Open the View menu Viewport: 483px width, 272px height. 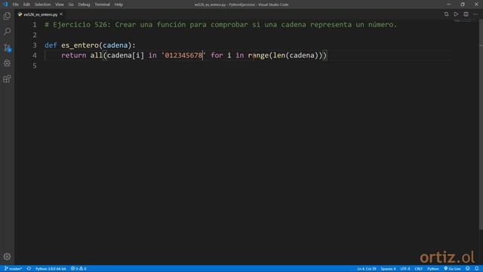[60, 5]
